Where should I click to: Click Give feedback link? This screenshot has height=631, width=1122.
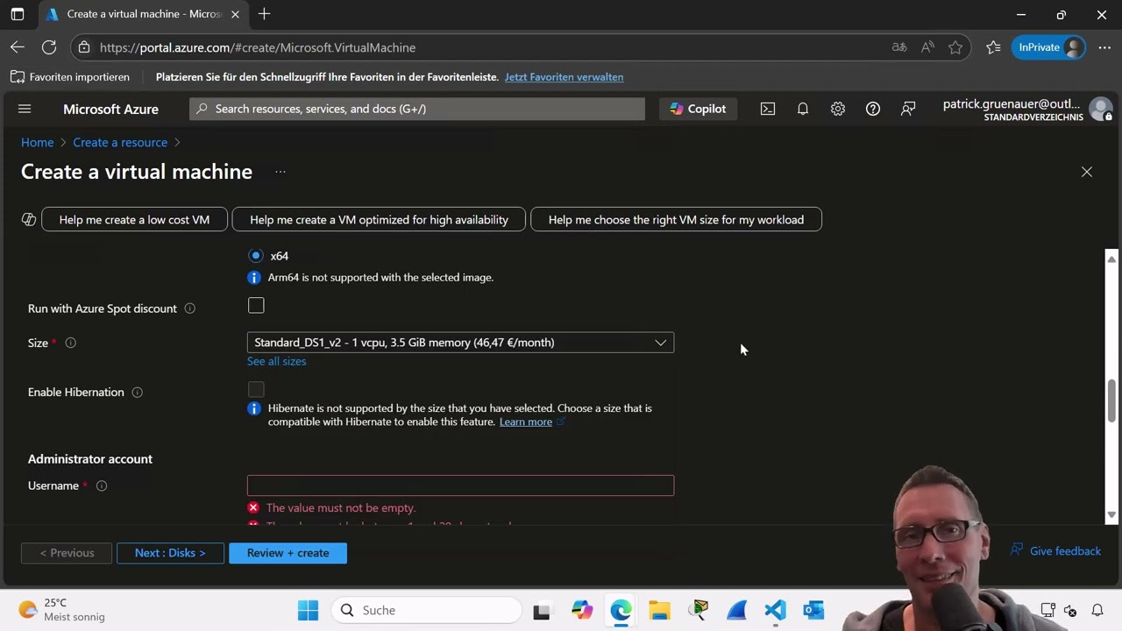(x=1055, y=550)
